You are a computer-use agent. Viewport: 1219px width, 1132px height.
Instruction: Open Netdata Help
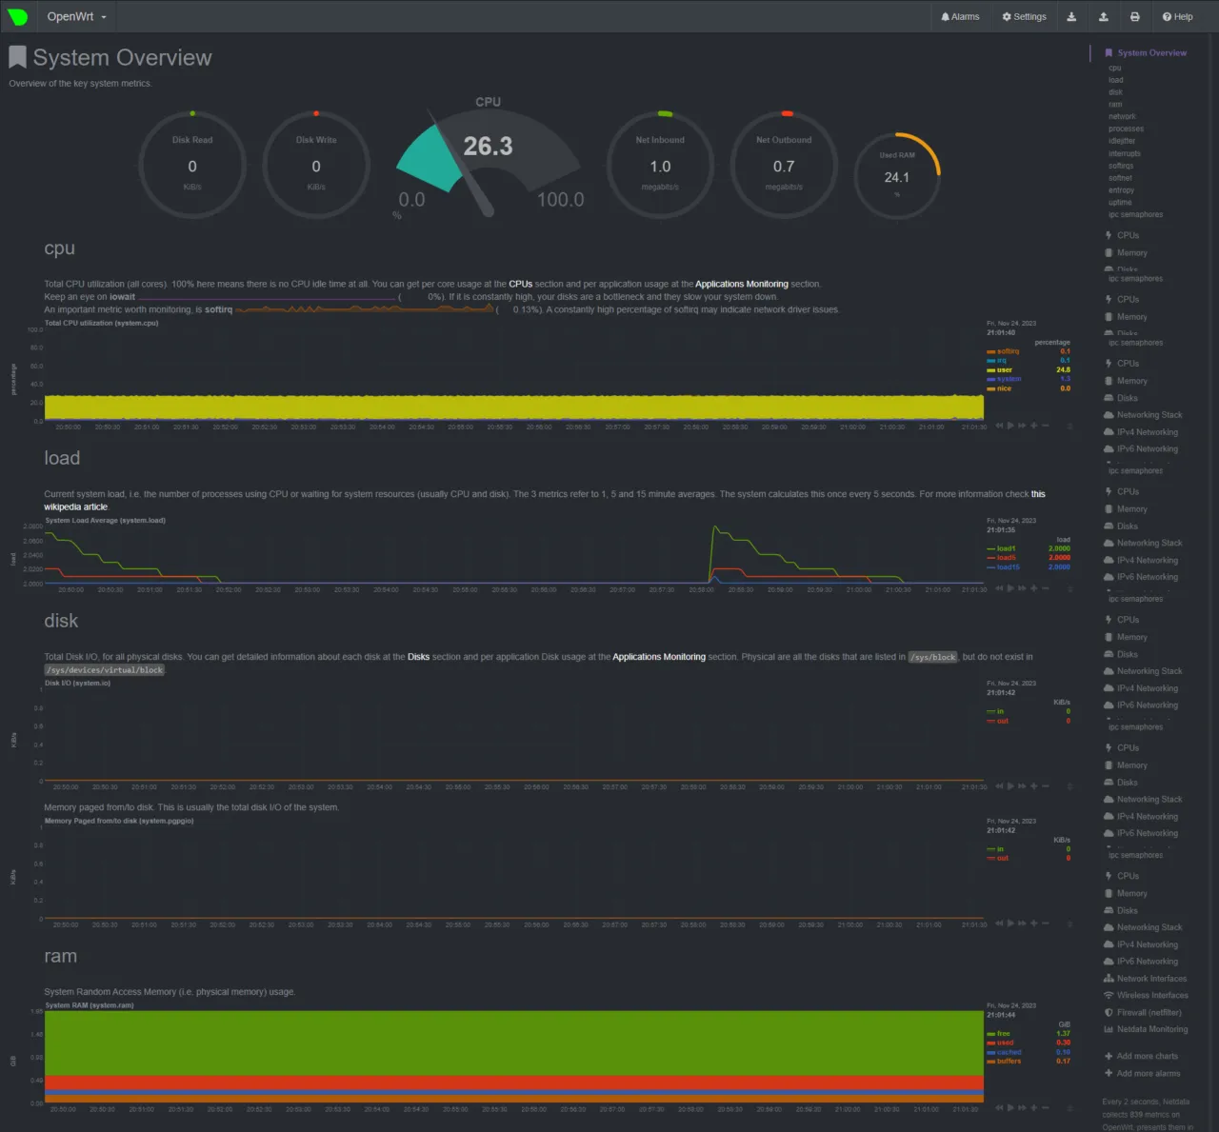[1177, 16]
